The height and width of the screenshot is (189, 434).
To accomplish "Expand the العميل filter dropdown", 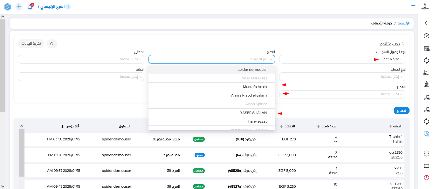I will pos(342,94).
